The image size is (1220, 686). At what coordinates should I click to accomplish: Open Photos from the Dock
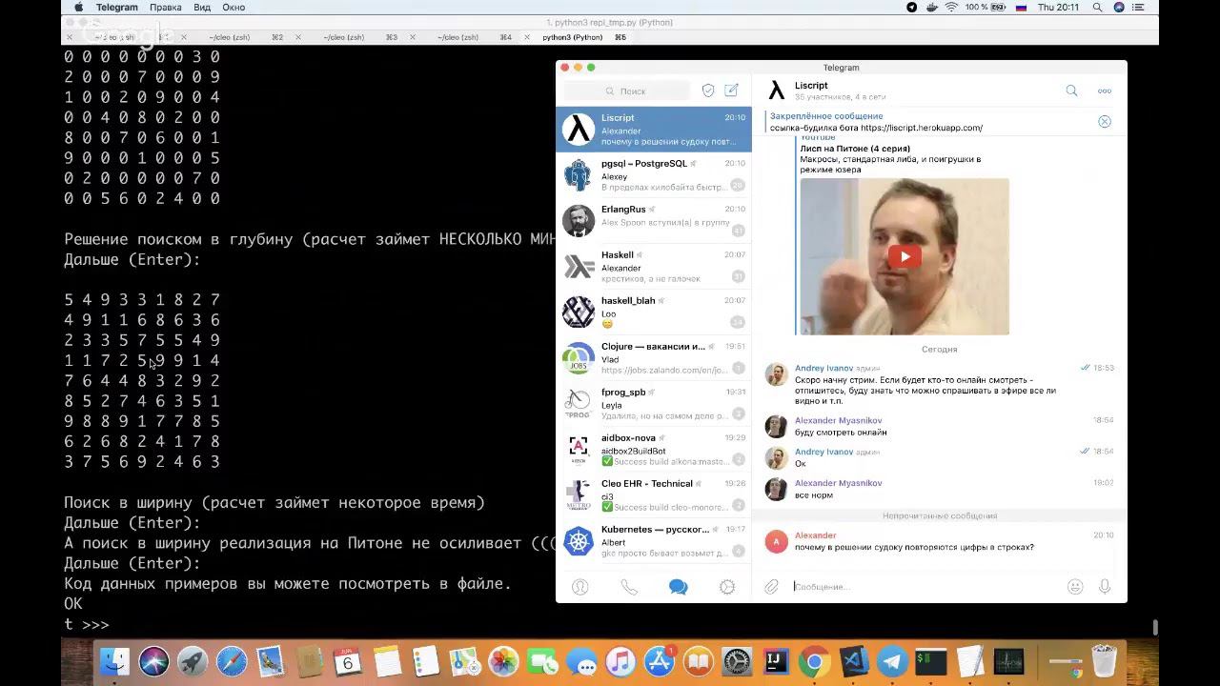[x=503, y=661]
